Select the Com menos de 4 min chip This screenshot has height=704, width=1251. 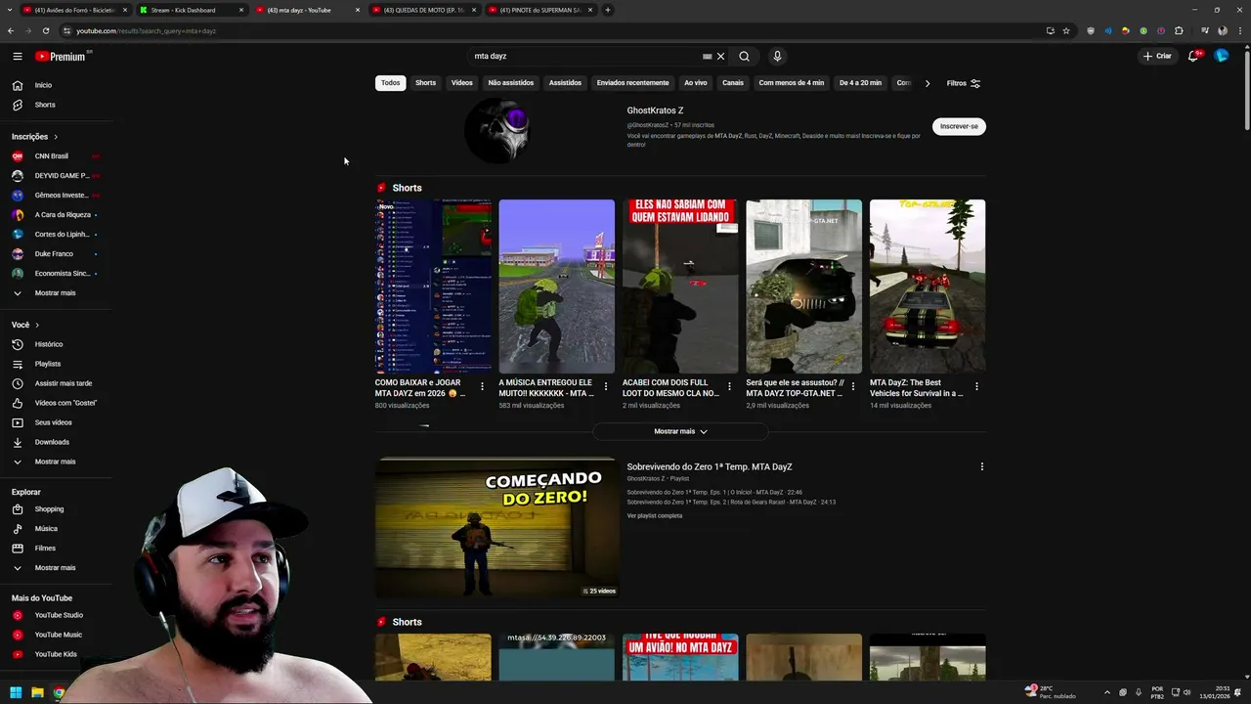(792, 83)
